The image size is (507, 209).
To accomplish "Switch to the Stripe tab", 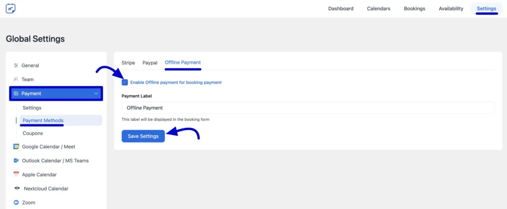I will point(128,63).
